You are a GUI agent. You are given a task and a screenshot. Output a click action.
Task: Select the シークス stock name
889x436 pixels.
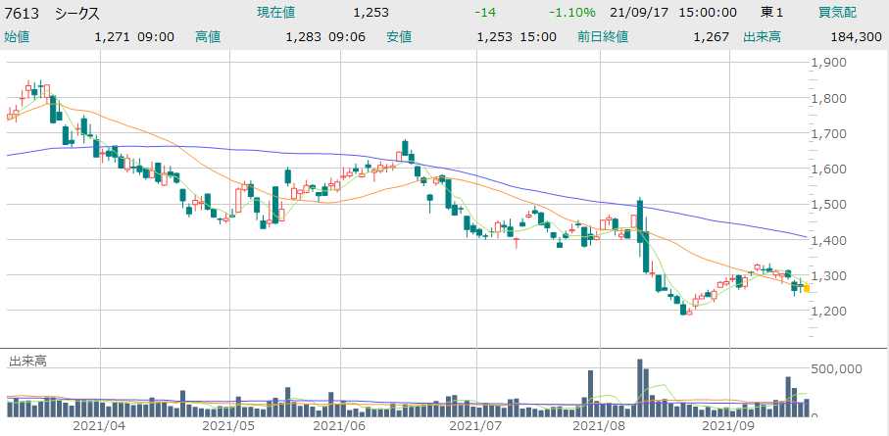(78, 13)
